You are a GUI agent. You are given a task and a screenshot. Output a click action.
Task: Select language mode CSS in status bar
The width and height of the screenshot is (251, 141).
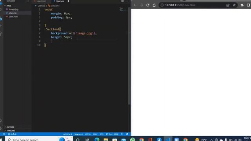coord(102,134)
